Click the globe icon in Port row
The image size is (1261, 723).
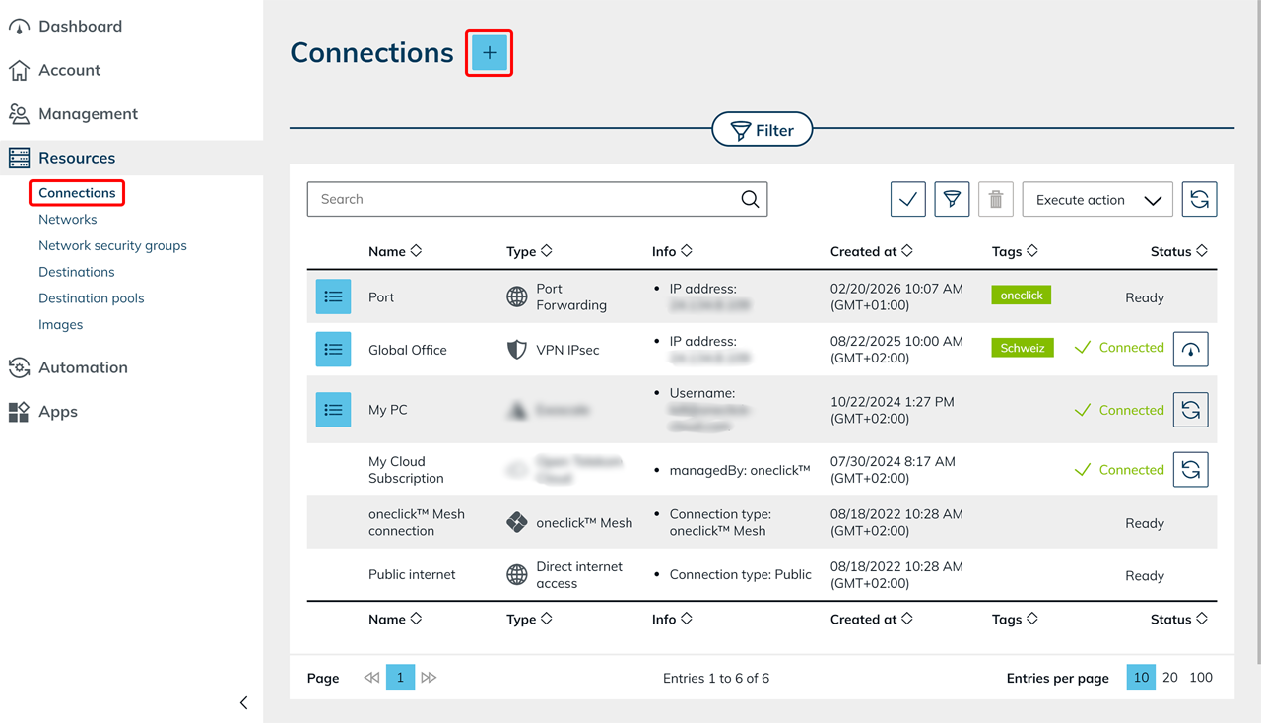[x=517, y=296]
